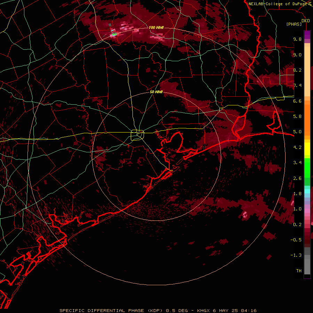Click the 0.2 value on color scale
The height and width of the screenshot is (313, 313).
(297, 225)
